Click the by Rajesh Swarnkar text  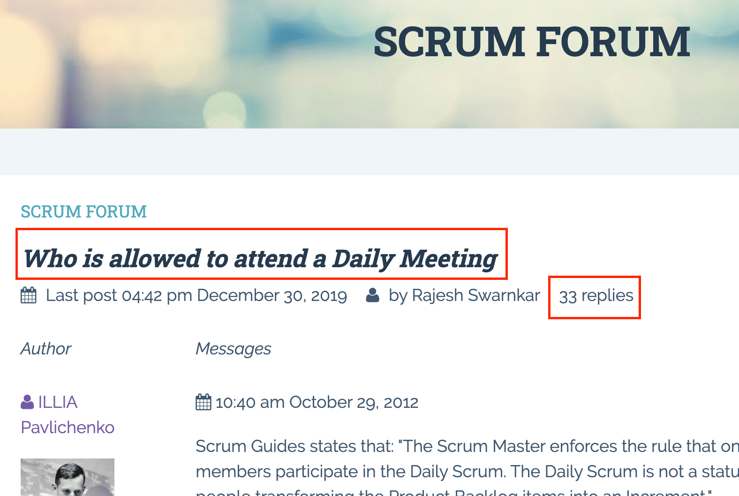coord(464,296)
